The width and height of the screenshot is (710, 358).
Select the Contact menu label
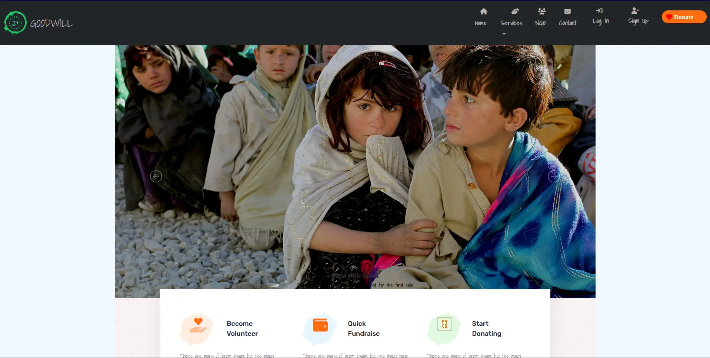point(567,23)
